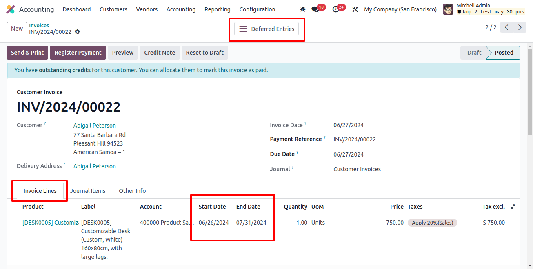
Task: Click the UoM column header
Action: (318, 207)
